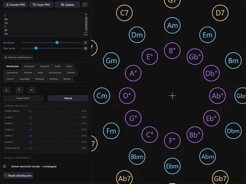Click the Anillo 2 spread slider
The image size is (246, 184).
click(51, 117)
